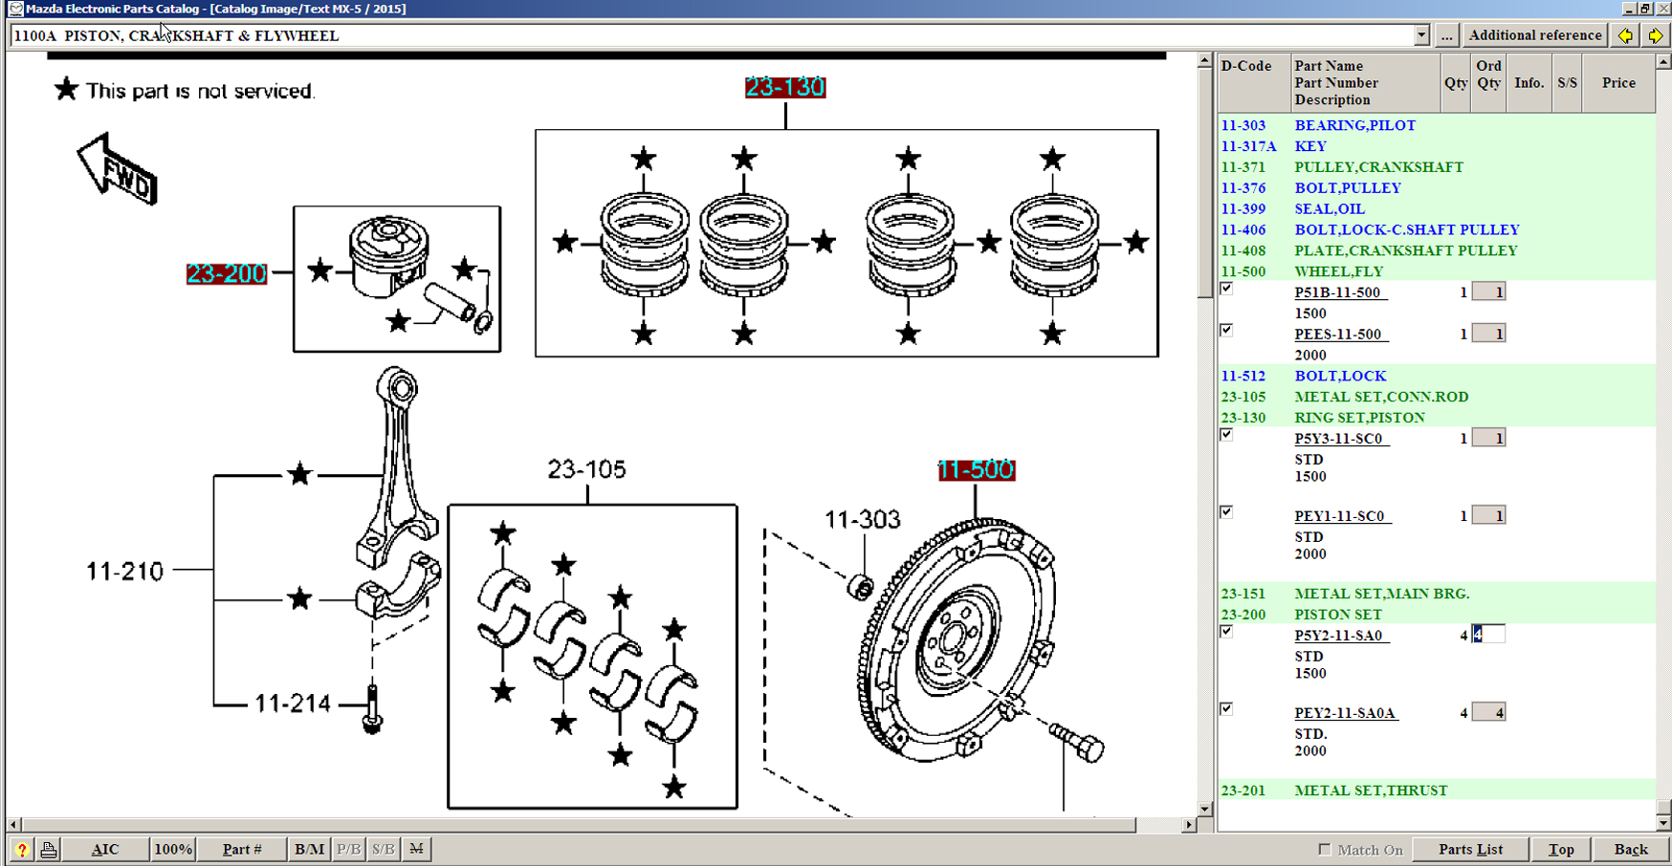Click the B/M toolbar button
The width and height of the screenshot is (1672, 866).
click(309, 849)
